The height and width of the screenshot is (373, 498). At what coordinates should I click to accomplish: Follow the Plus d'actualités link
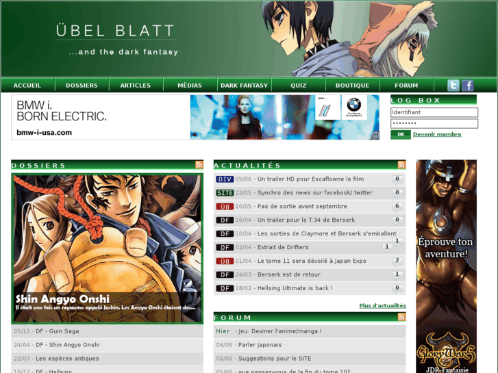(x=383, y=305)
